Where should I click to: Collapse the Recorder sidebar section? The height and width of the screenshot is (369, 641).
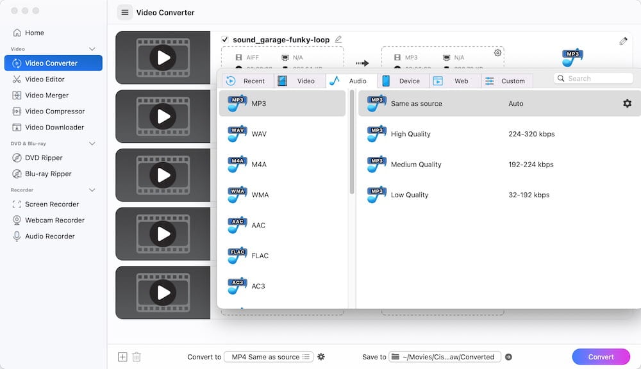pos(92,190)
